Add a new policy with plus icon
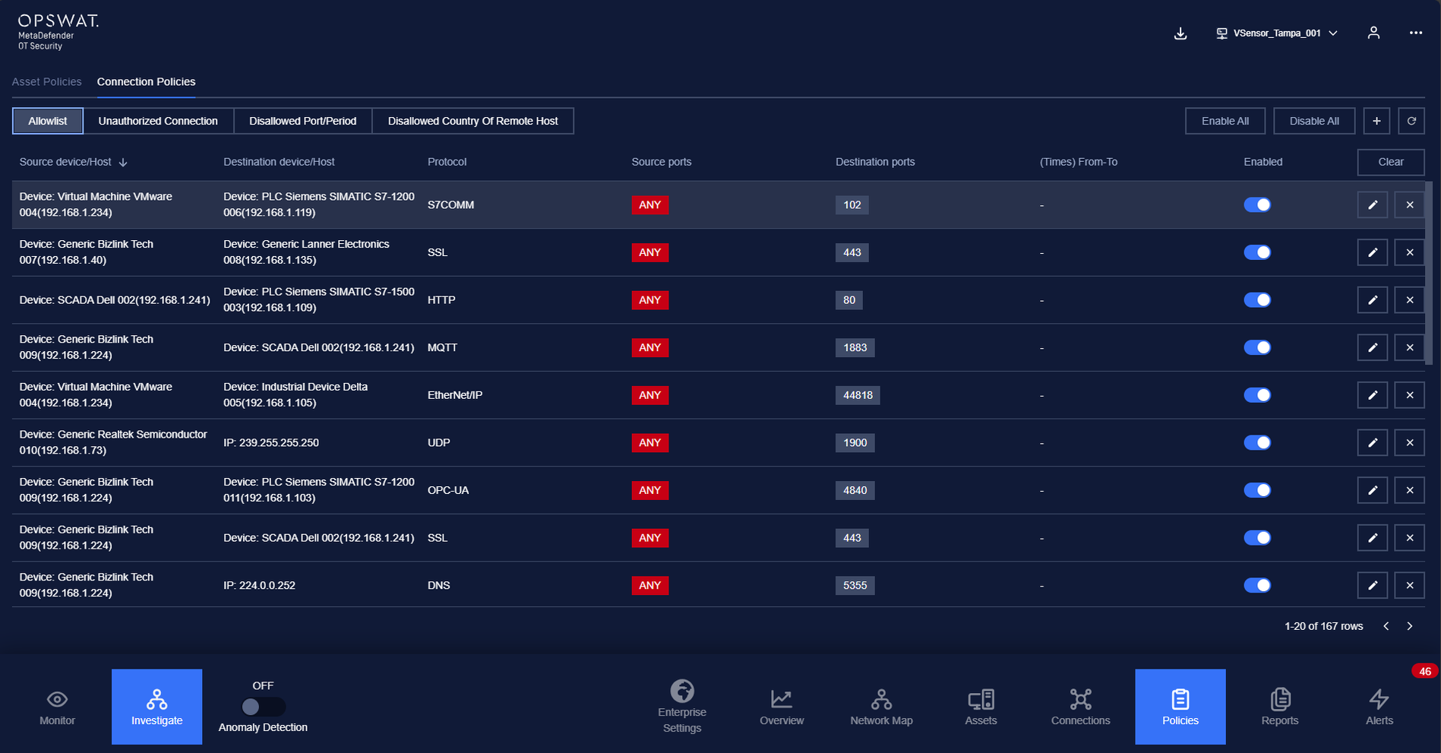Viewport: 1441px width, 753px height. tap(1376, 121)
